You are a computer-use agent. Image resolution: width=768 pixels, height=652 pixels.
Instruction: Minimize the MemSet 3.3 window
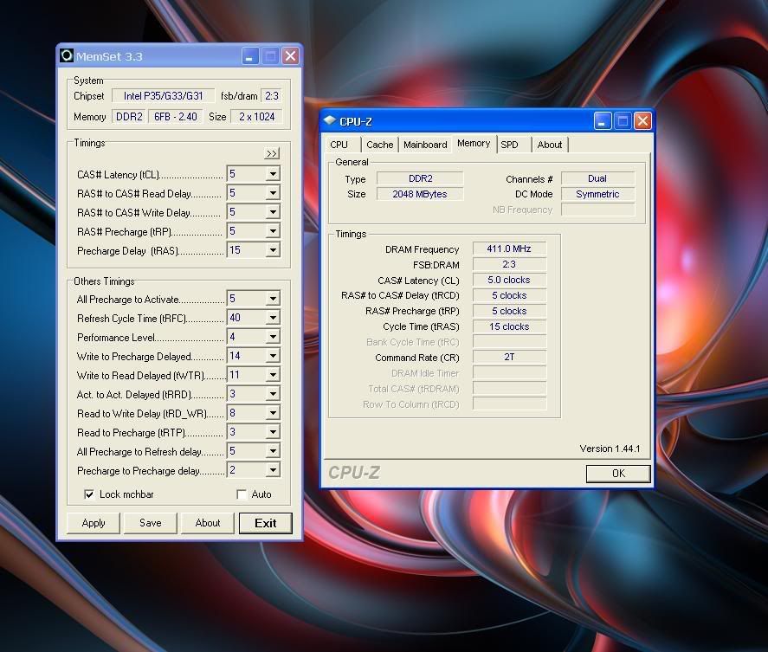click(250, 55)
